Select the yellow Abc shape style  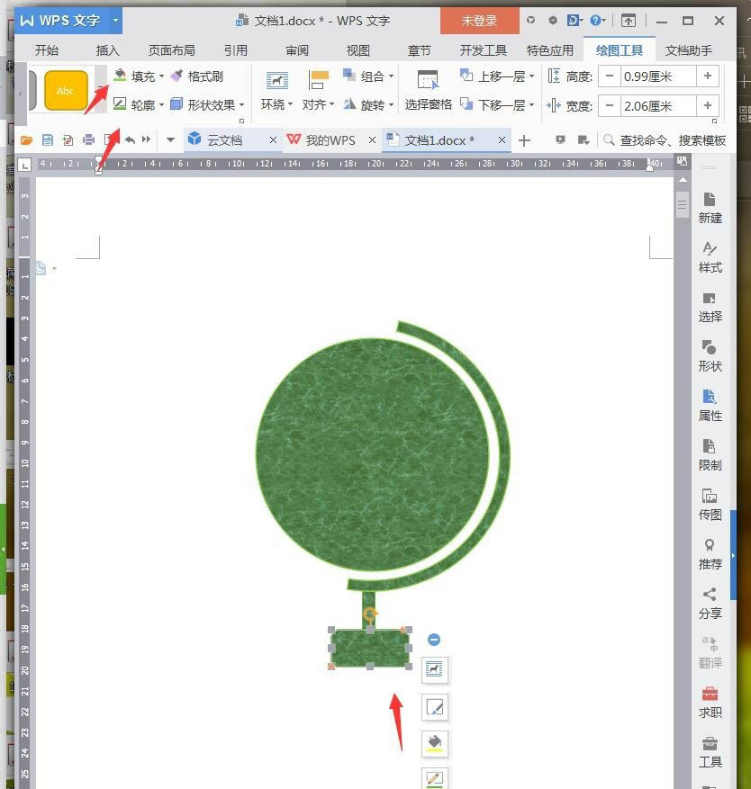tap(66, 91)
